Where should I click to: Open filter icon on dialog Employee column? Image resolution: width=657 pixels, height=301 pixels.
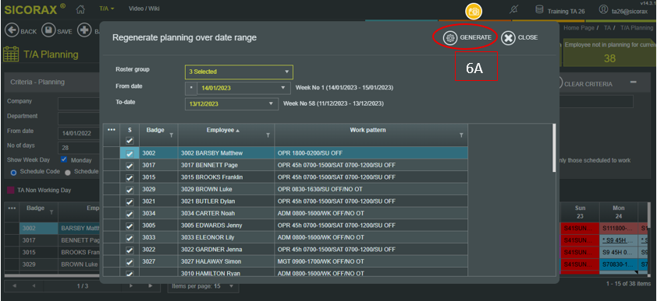(268, 135)
